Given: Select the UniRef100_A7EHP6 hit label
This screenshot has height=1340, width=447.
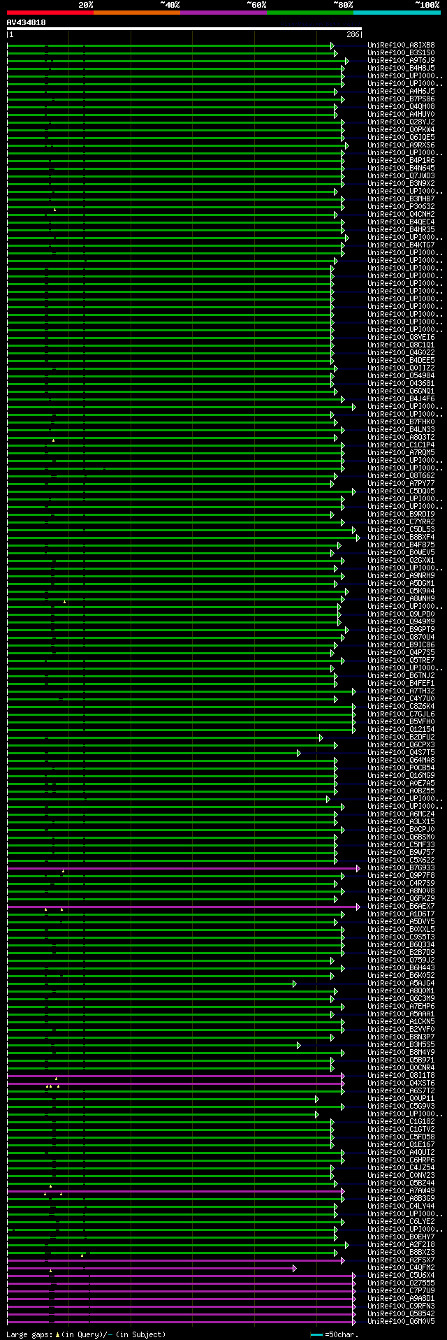Looking at the screenshot, I should click(x=401, y=1007).
